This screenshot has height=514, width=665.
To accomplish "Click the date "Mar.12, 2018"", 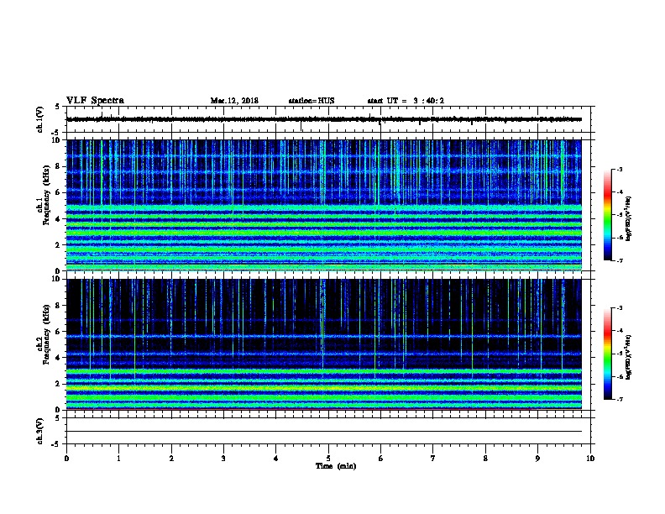I will 234,101.
